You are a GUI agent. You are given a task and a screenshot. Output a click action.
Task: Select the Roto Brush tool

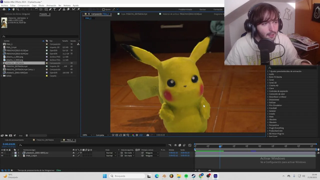[73, 9]
